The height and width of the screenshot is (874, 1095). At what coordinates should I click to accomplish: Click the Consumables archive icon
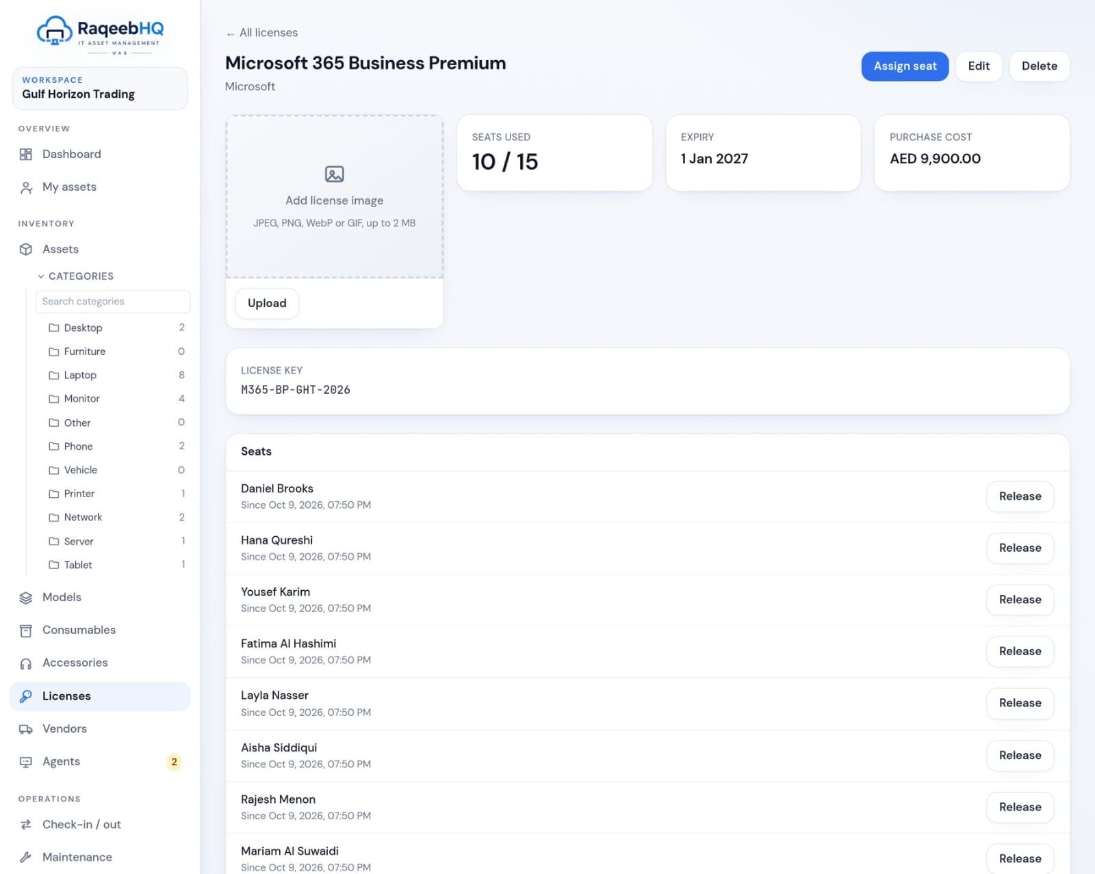pos(26,631)
